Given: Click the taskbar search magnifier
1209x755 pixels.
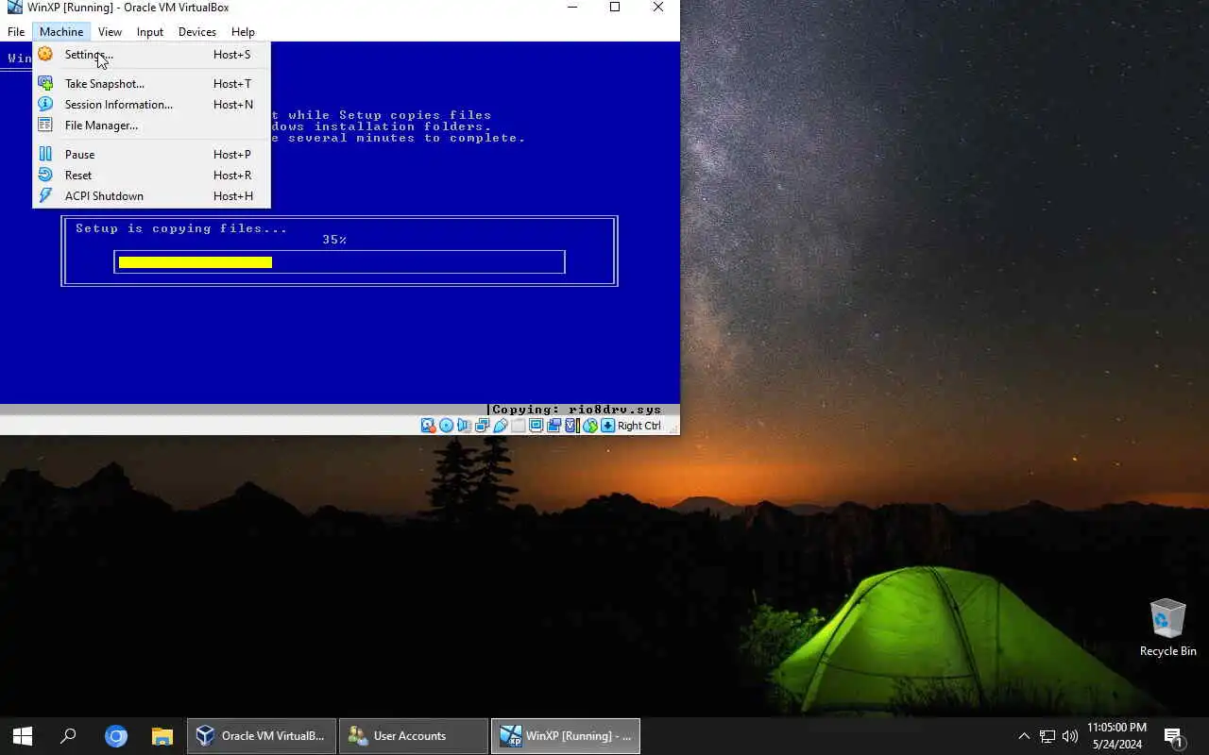Looking at the screenshot, I should (x=68, y=736).
